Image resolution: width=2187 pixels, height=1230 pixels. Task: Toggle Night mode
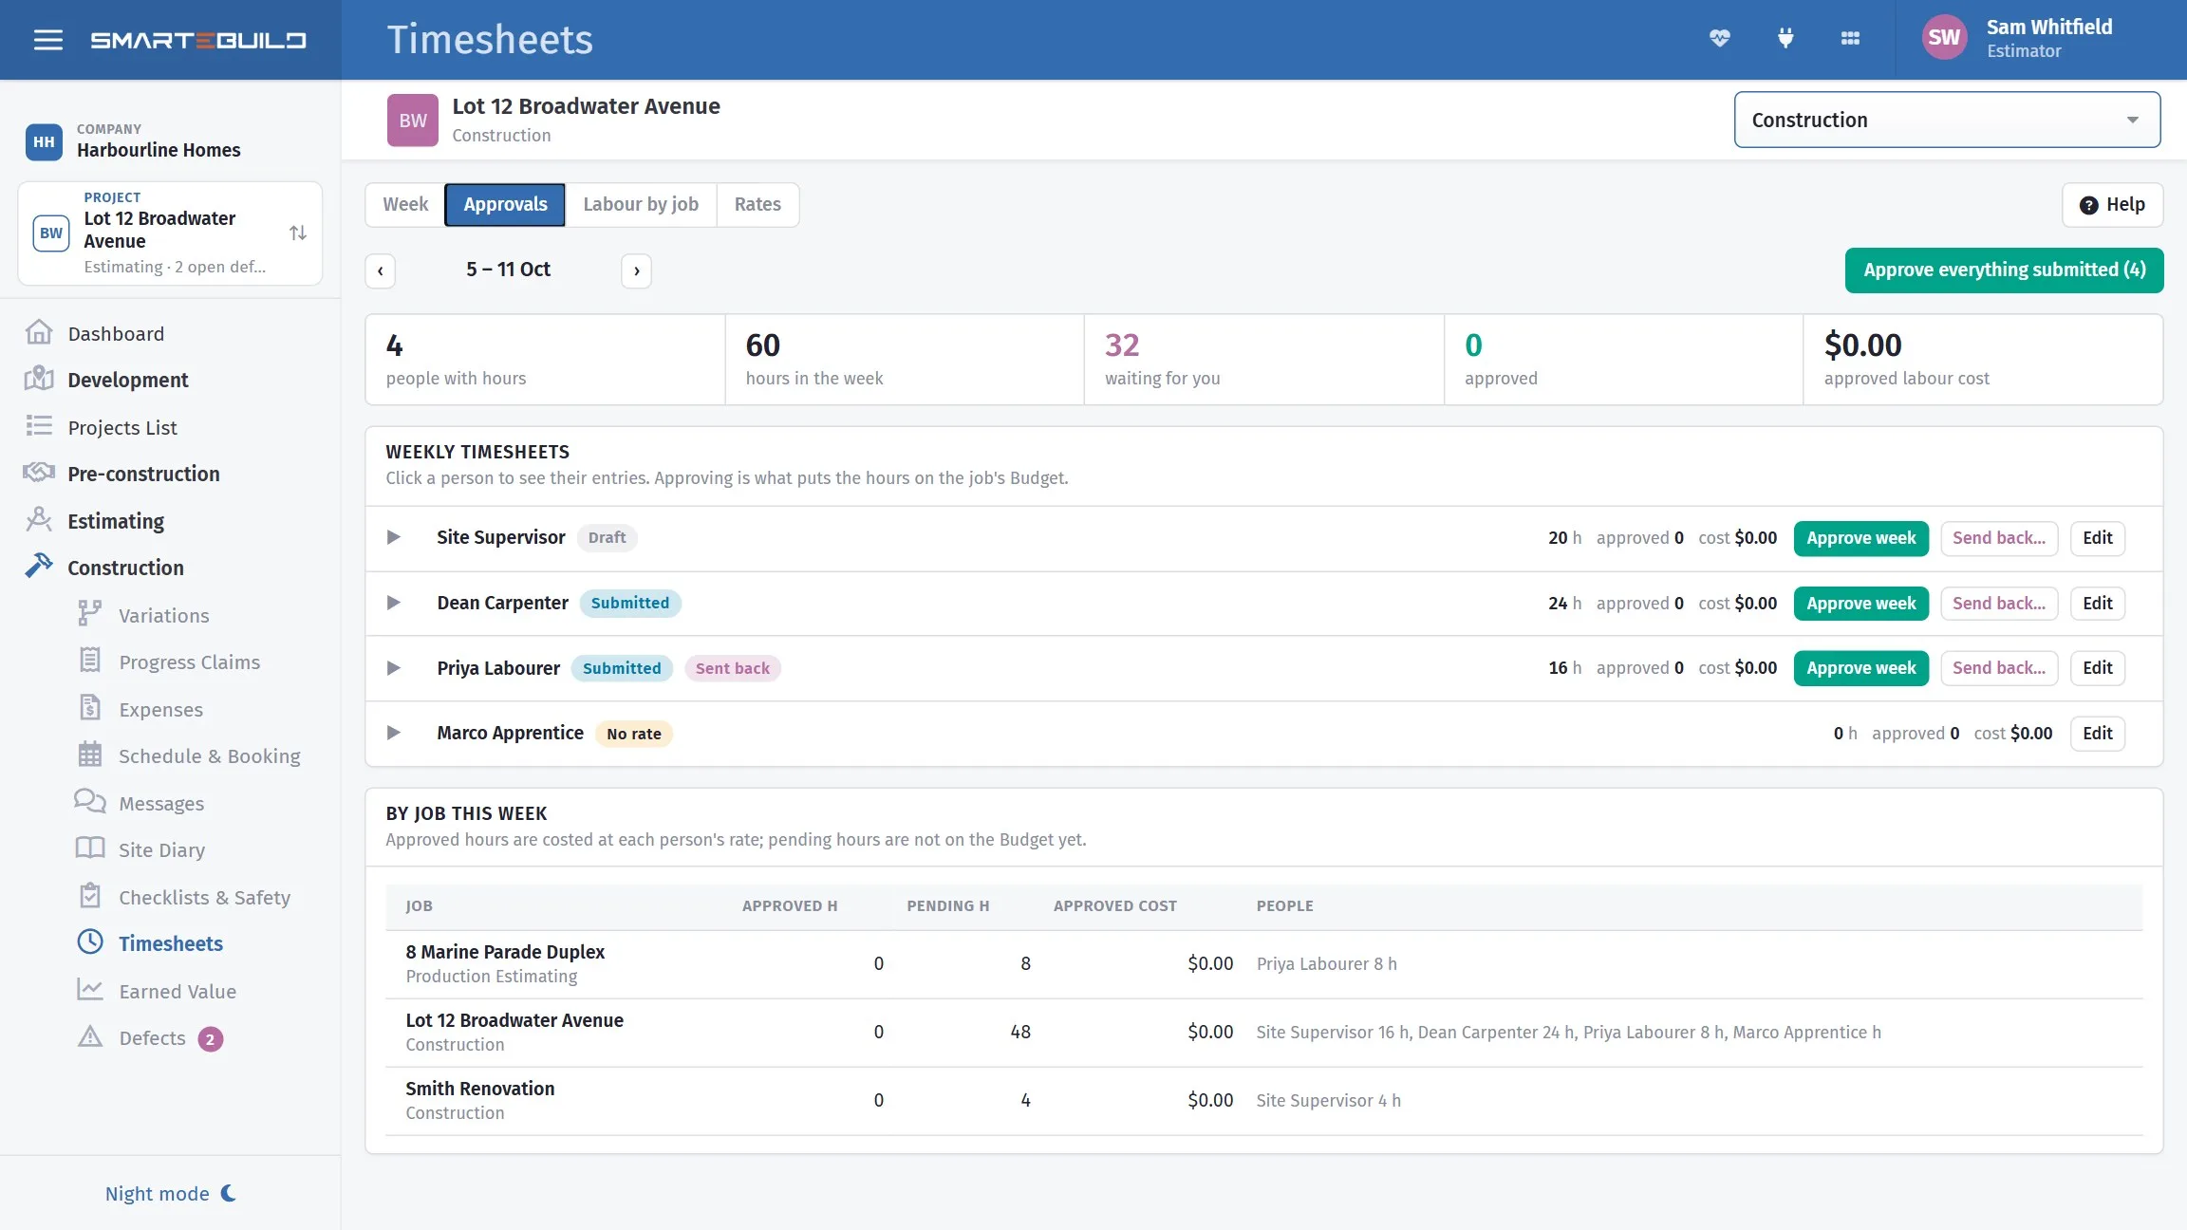pos(171,1193)
